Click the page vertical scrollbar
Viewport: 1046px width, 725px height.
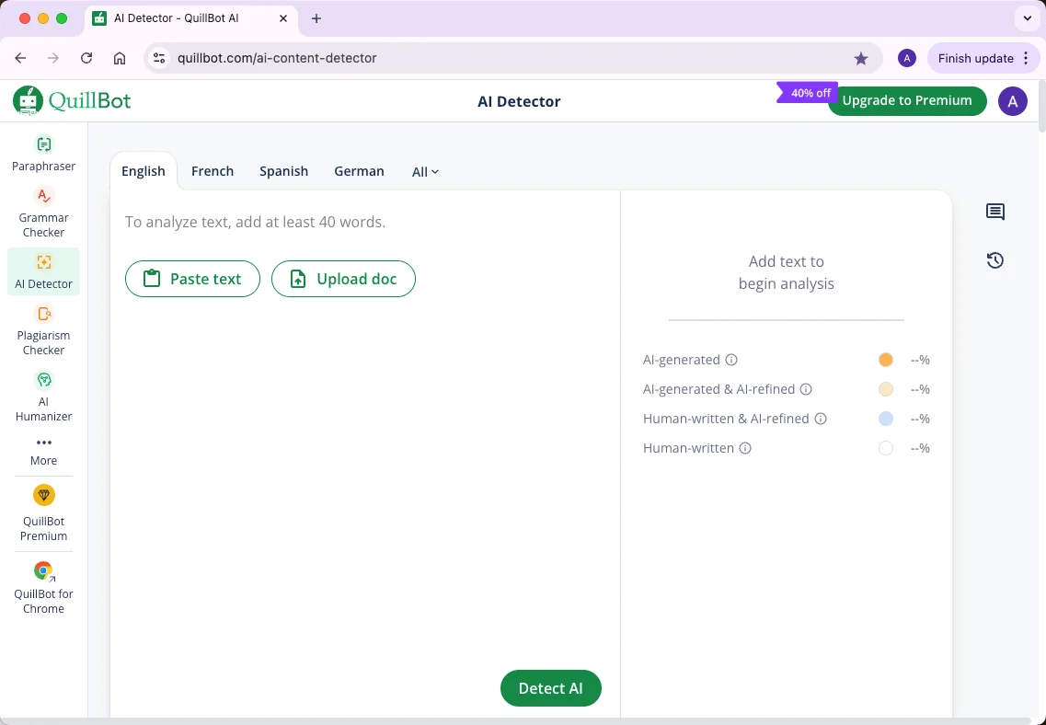tap(1041, 107)
